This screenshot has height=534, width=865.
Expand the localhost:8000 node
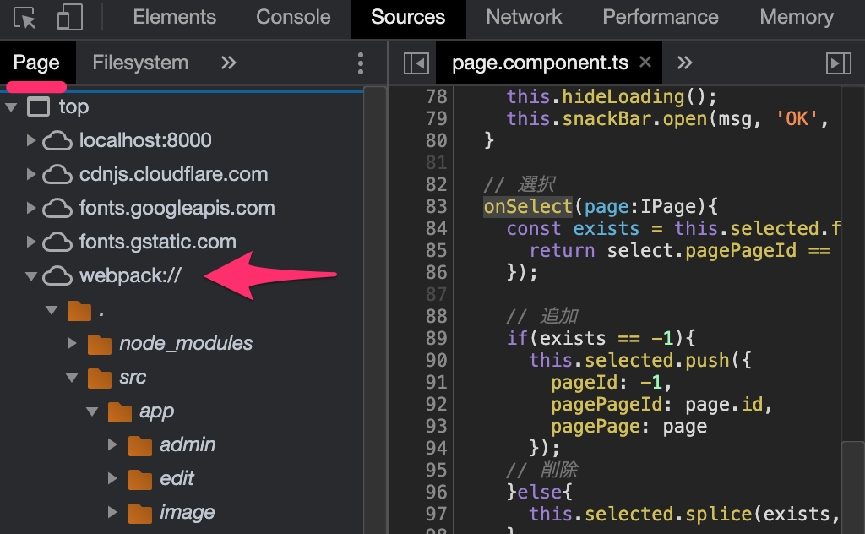[31, 140]
